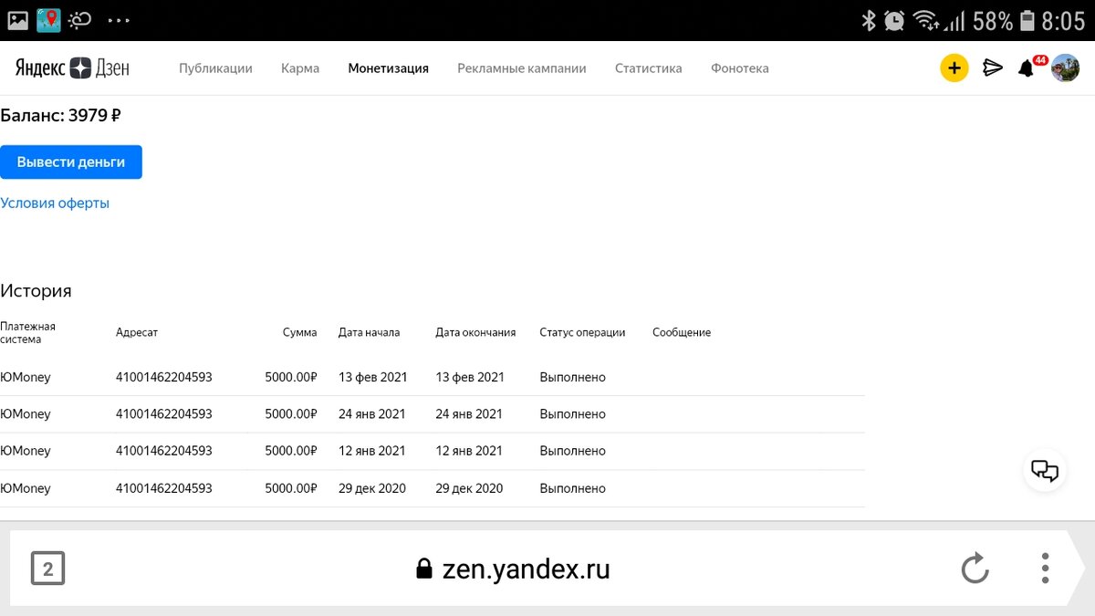Open the Фонотека tab
Viewport: 1095px width, 616px height.
740,68
